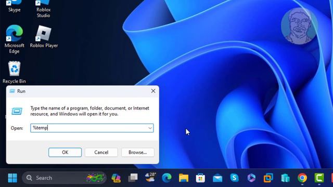This screenshot has height=187, width=333.
Task: Select the Microsoft Edge desktop shortcut
Action: click(x=14, y=39)
